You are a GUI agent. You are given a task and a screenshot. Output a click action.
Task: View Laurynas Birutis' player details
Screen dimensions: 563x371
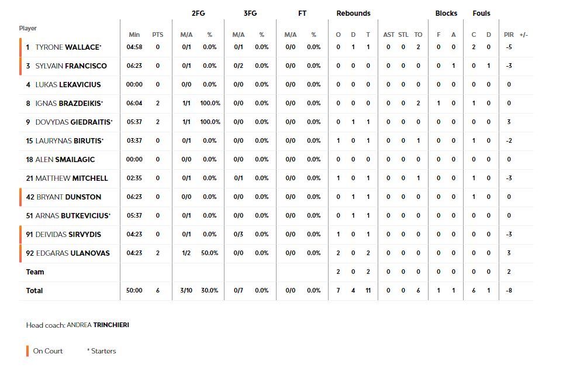pos(69,141)
